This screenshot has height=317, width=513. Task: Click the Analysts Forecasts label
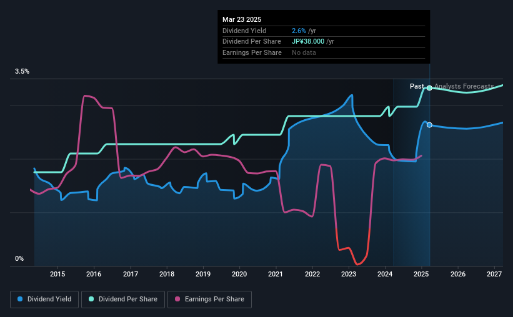point(464,86)
